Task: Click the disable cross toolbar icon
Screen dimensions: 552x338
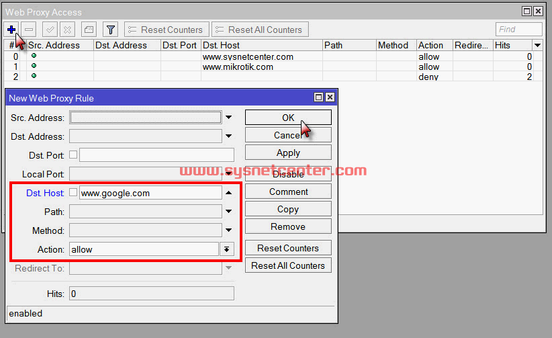Action: (x=67, y=30)
